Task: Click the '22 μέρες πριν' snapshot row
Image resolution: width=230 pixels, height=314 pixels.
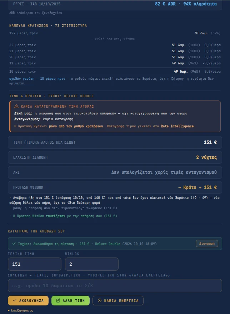Action: click(115, 45)
